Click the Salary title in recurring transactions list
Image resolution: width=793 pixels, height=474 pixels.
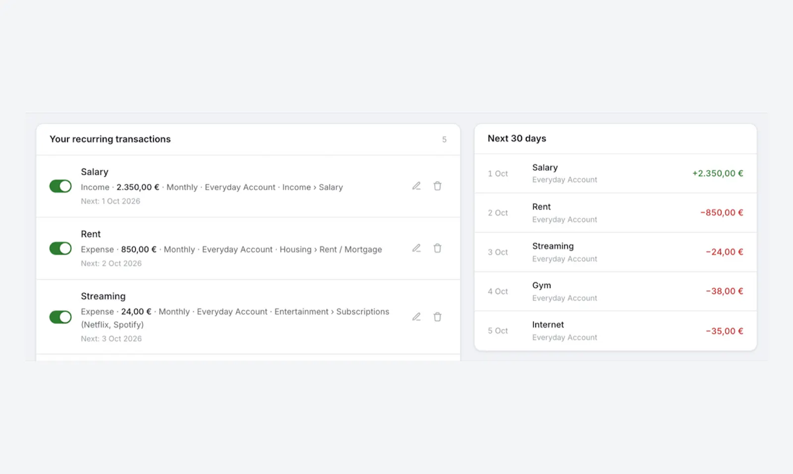coord(95,172)
